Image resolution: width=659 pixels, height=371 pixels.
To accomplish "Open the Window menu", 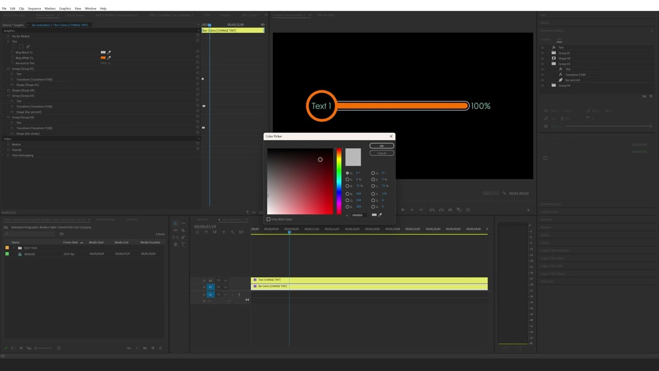I will coord(91,9).
